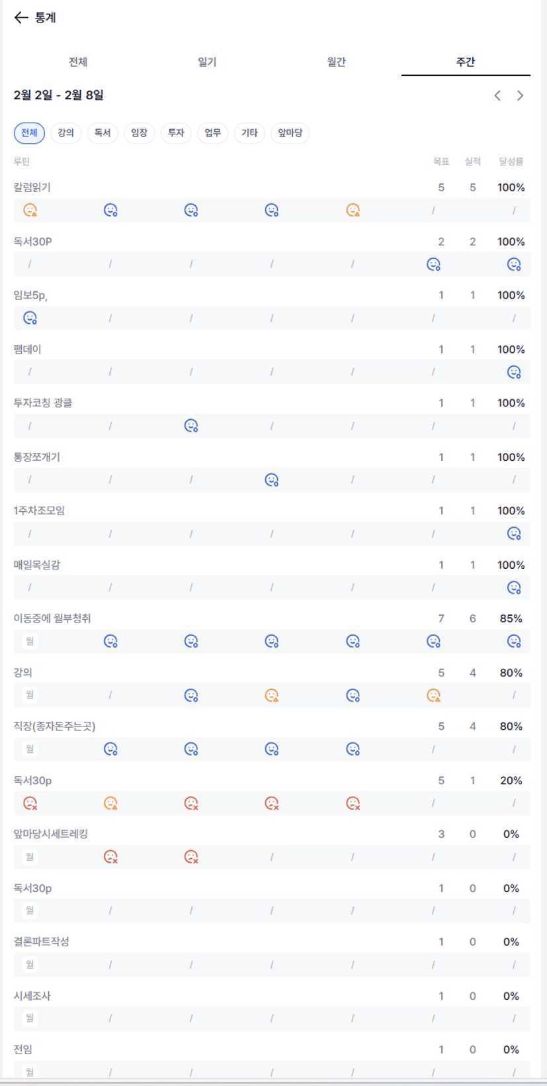Click the 이동중에 월부청취 routine name

[x=52, y=618]
